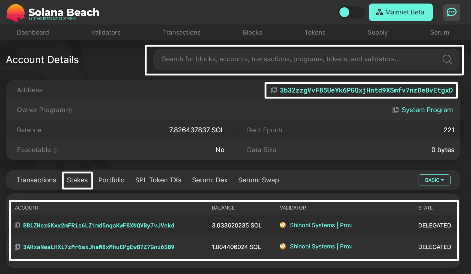Open Shinobi Systems validator in second row

[x=321, y=247]
